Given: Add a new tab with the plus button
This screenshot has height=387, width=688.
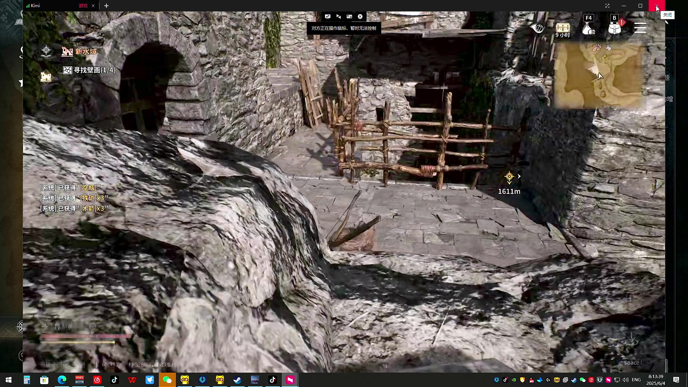Looking at the screenshot, I should coord(106,6).
